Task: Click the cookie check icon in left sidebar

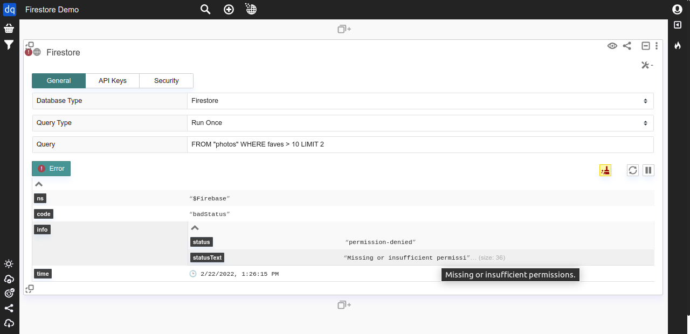Action: 9,293
